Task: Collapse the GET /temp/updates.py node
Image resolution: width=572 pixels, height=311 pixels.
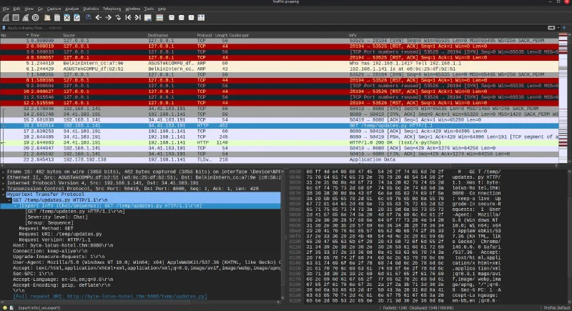Action: point(9,200)
